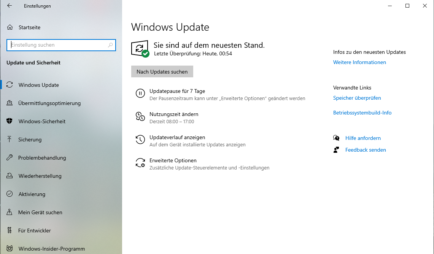Open Übermittlungsoptimierung in the sidebar
This screenshot has height=254, width=434.
coord(61,103)
